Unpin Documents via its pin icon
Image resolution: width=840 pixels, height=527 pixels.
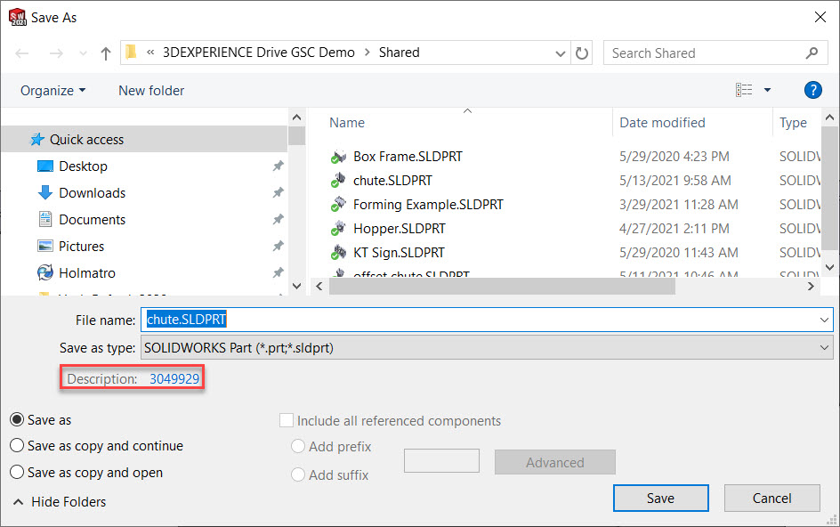pos(278,219)
